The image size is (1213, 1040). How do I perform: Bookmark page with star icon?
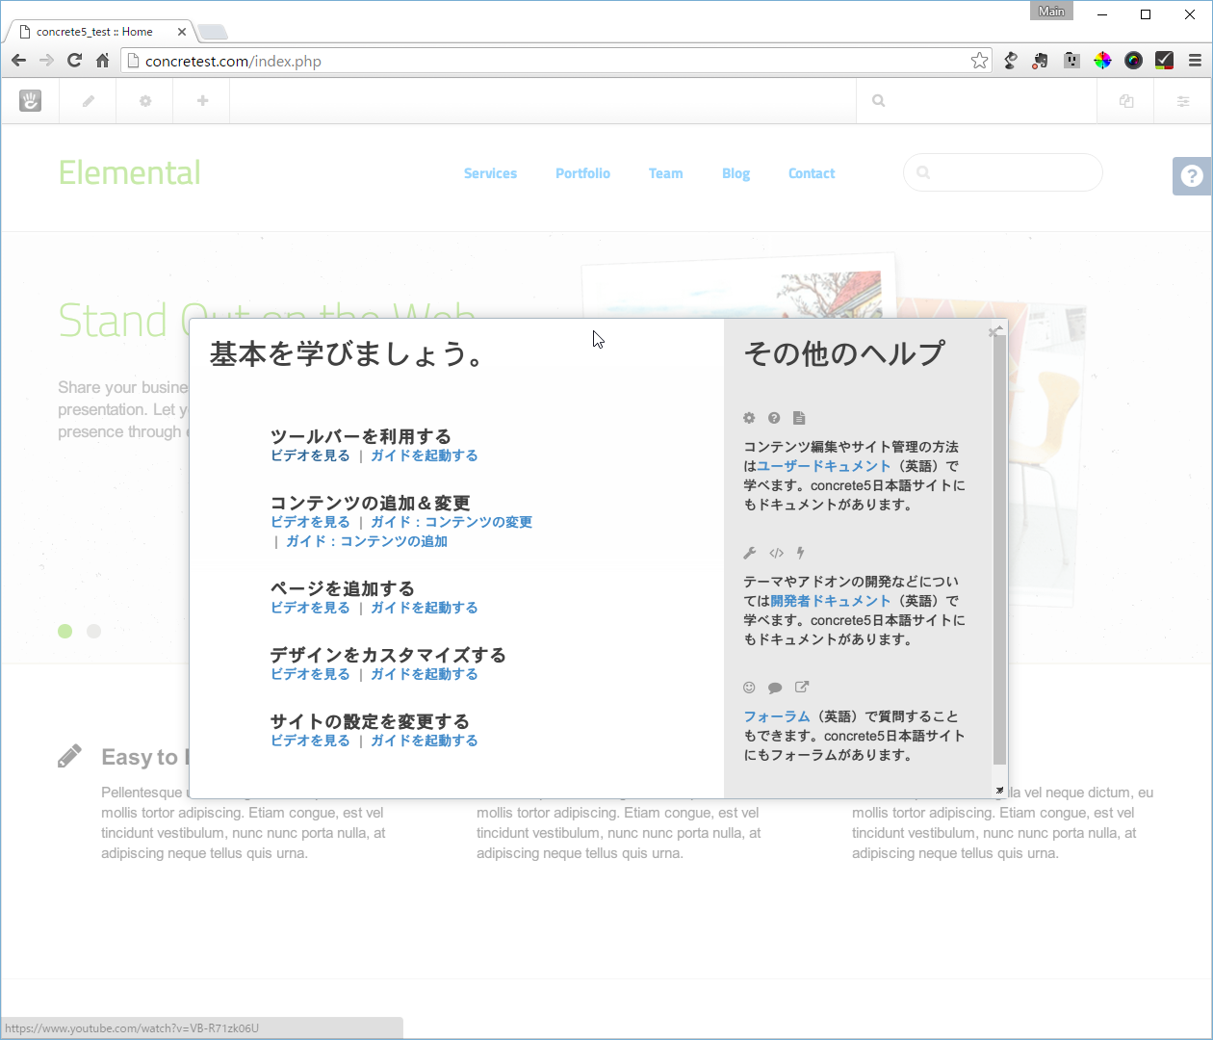point(979,61)
